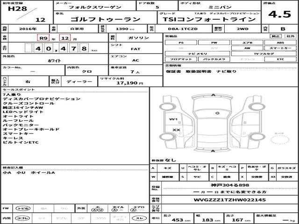Select chassis number WVGZZZ1TZHW022145

click(230, 200)
